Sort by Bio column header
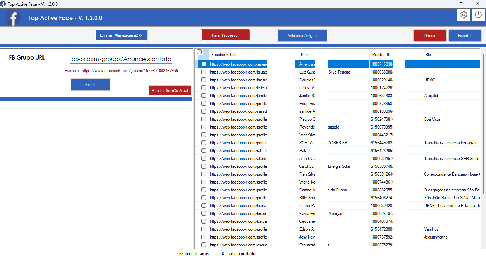 click(451, 55)
